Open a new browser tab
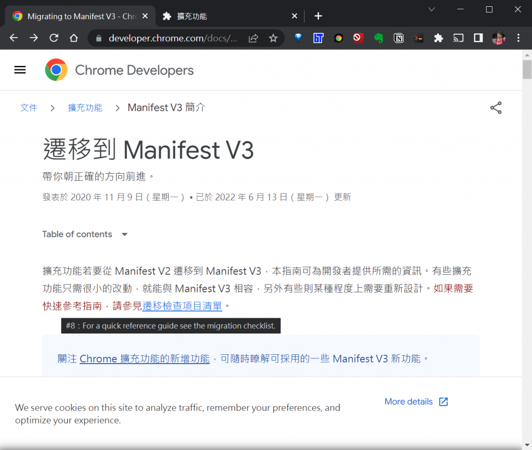Screen dimensions: 532x450 click(318, 16)
